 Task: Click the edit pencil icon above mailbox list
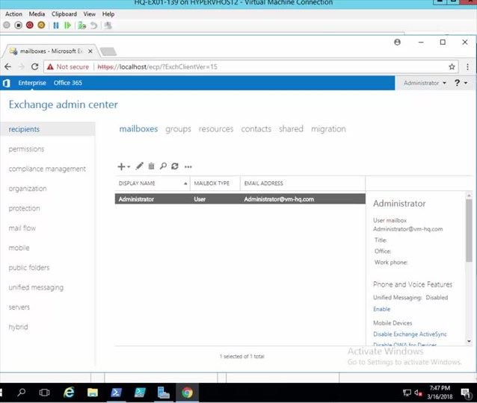point(139,166)
